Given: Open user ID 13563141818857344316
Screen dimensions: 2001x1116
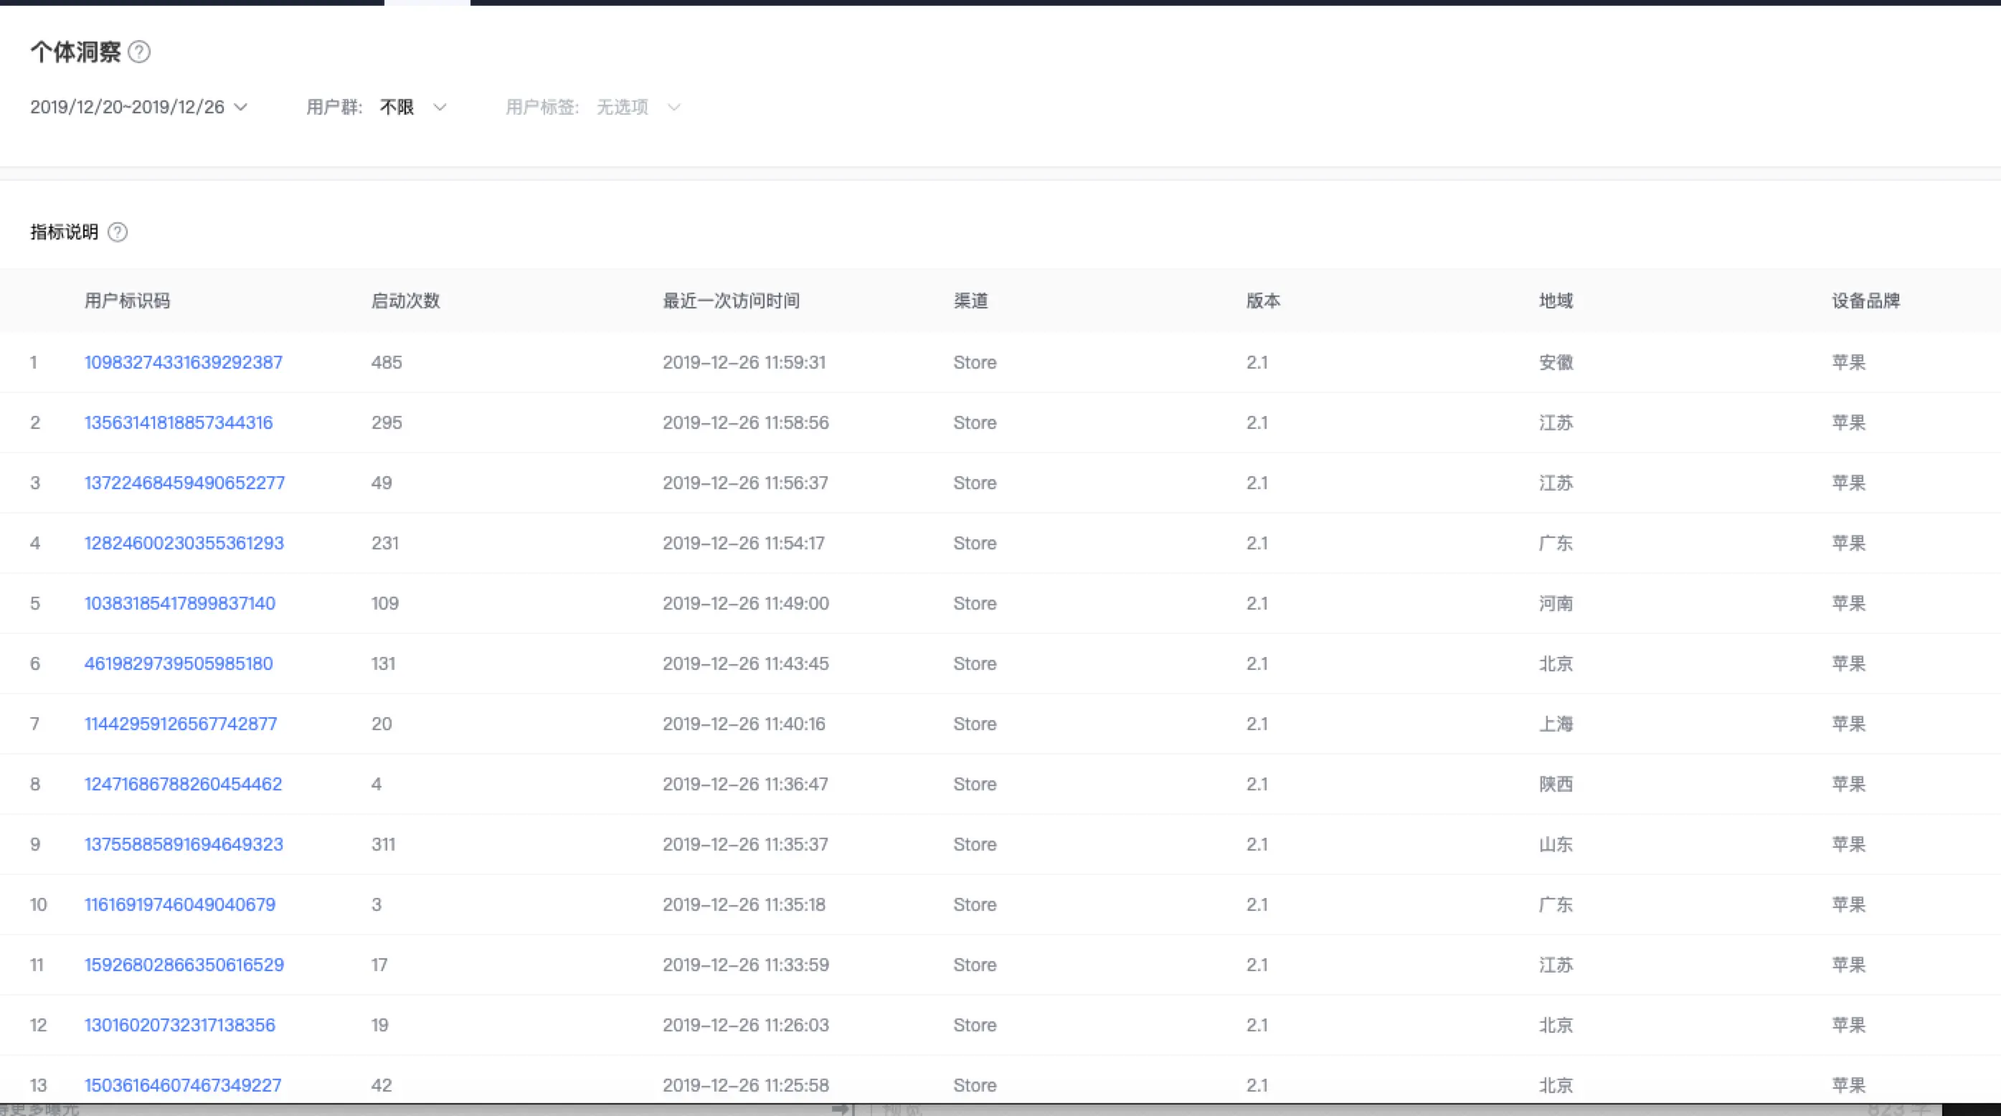Looking at the screenshot, I should (179, 422).
